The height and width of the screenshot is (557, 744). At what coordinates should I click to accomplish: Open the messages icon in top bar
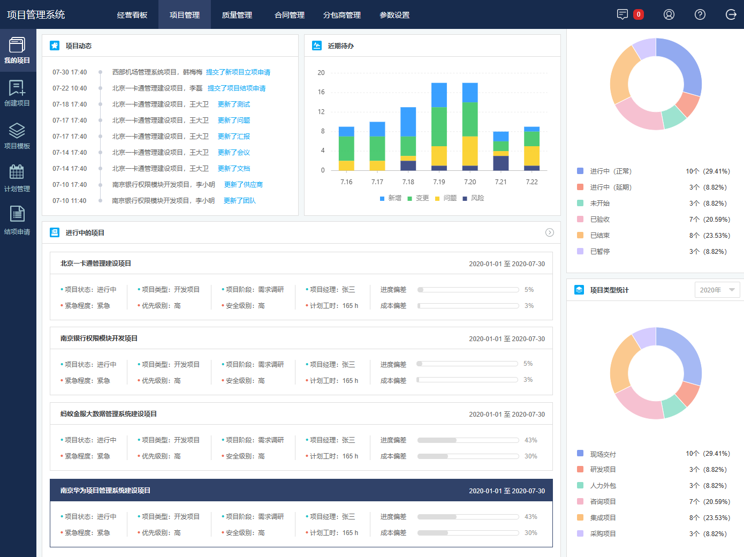click(x=622, y=14)
